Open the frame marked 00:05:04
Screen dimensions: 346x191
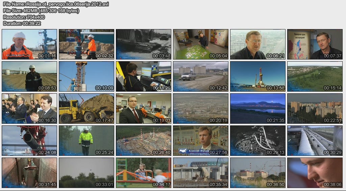201,44
